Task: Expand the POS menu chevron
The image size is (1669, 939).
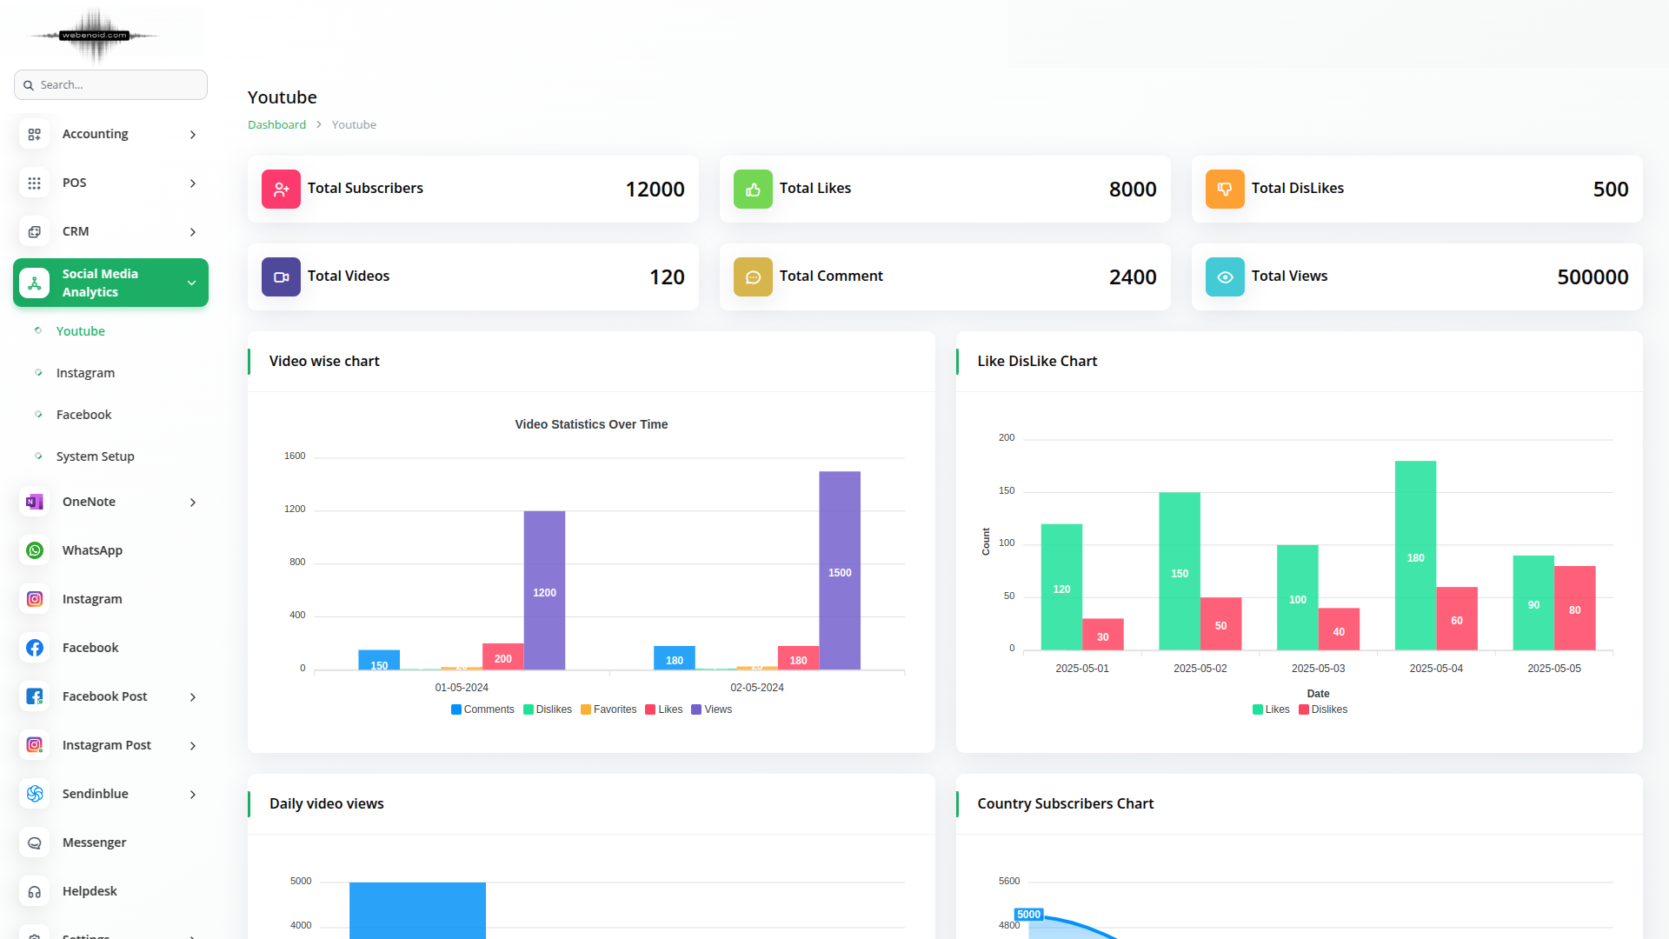Action: tap(193, 183)
